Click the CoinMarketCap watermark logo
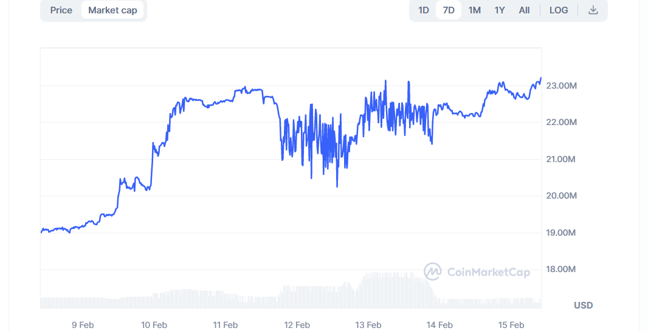The image size is (648, 331). pos(477,272)
